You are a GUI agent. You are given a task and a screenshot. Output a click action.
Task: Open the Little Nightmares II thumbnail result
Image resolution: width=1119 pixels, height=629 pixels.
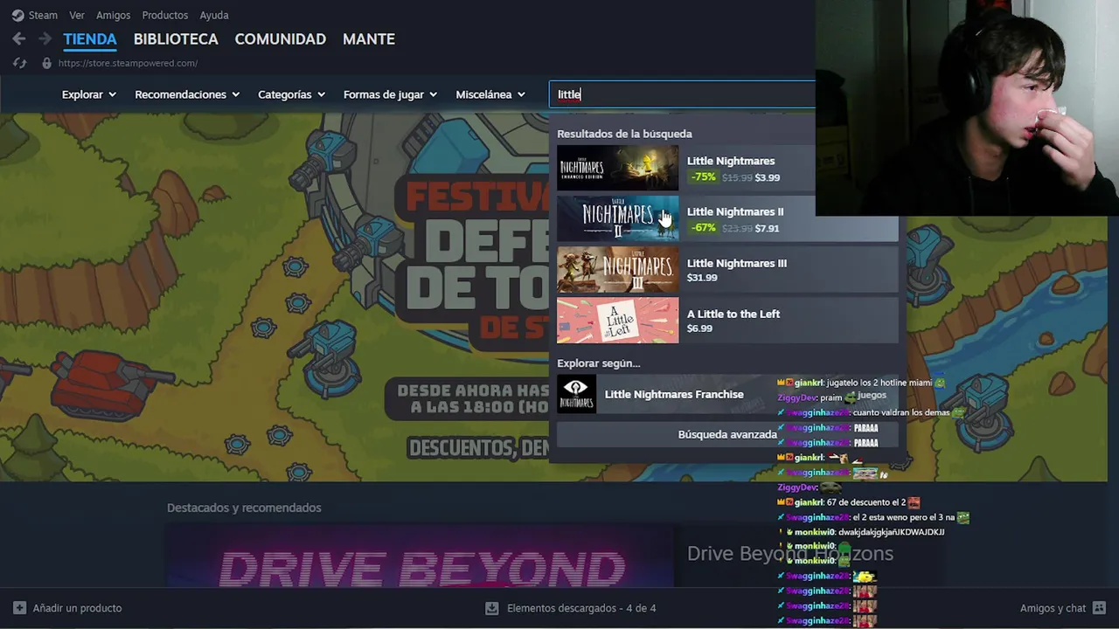(617, 219)
